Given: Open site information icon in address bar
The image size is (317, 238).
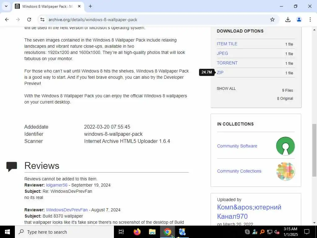Looking at the screenshot, I should click(42, 20).
